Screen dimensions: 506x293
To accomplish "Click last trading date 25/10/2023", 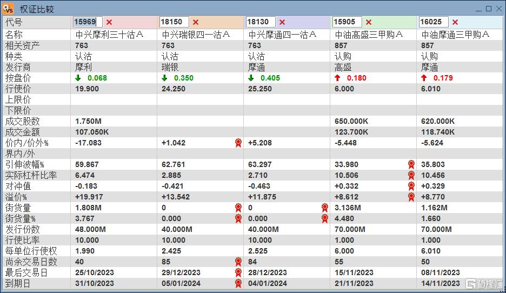I will (x=95, y=272).
